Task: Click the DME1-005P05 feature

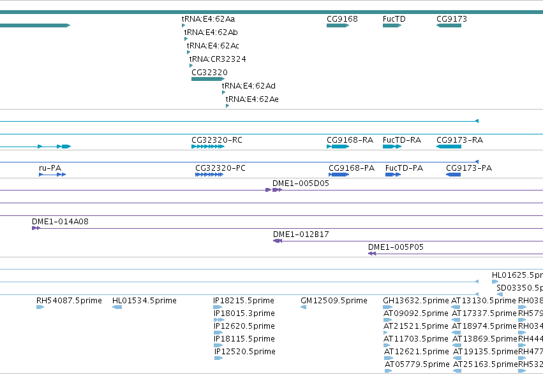Action: pyautogui.click(x=372, y=254)
